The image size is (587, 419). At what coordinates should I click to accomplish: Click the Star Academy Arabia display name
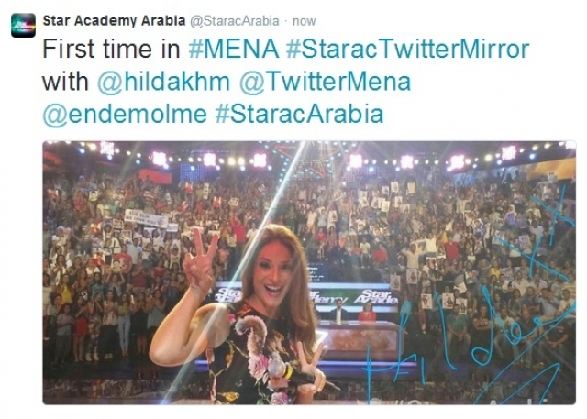click(114, 21)
